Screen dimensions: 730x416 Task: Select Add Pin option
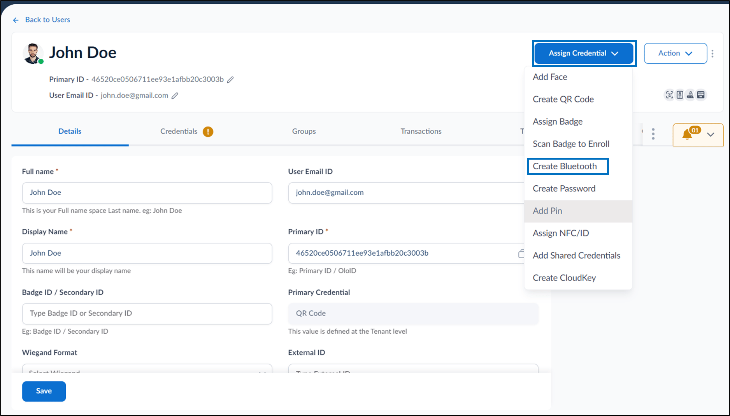578,211
